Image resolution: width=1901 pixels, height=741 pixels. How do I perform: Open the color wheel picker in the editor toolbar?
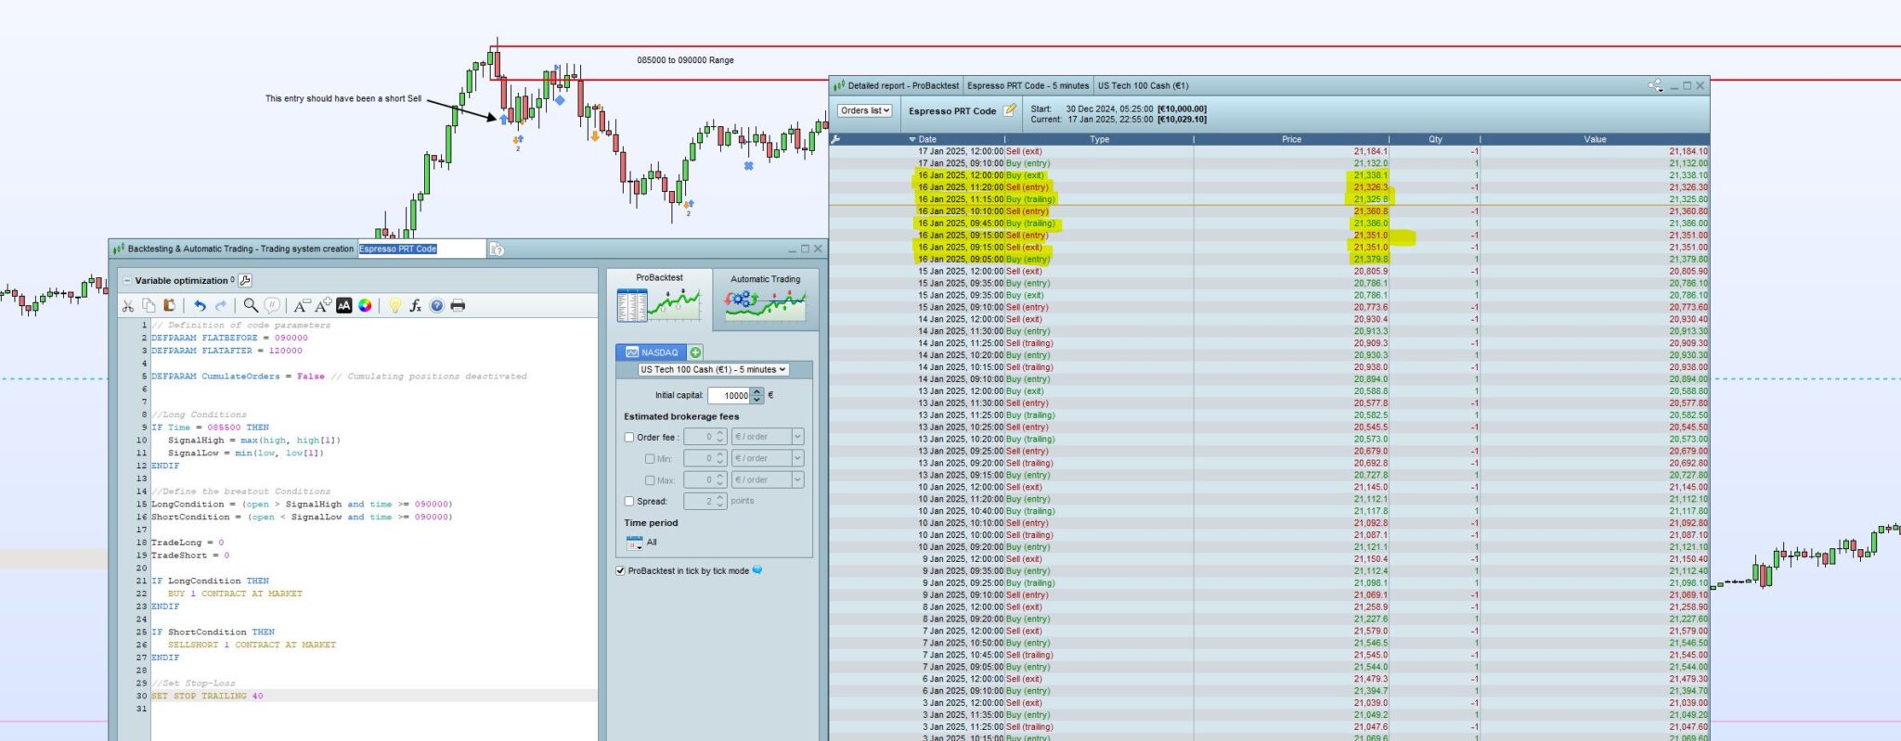366,305
